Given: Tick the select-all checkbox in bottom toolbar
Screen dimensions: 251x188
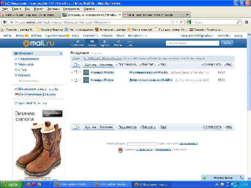Looking at the screenshot, I should [75, 127].
